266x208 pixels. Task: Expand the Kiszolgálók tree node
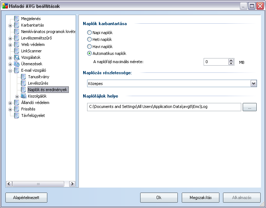pos(17,96)
